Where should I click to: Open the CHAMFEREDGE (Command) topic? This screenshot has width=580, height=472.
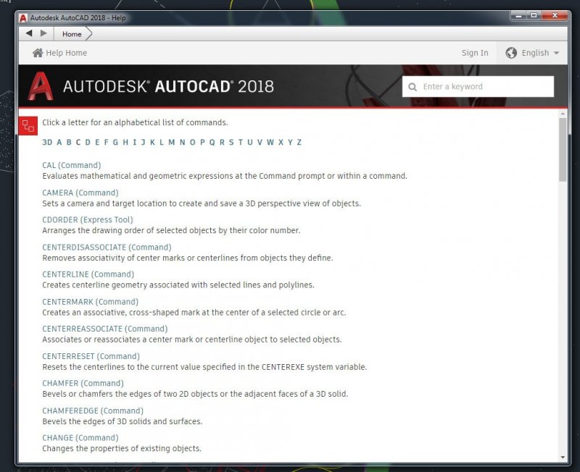(93, 410)
